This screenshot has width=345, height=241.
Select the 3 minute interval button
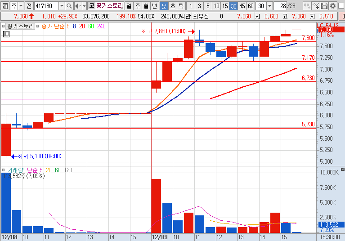pos(199,6)
